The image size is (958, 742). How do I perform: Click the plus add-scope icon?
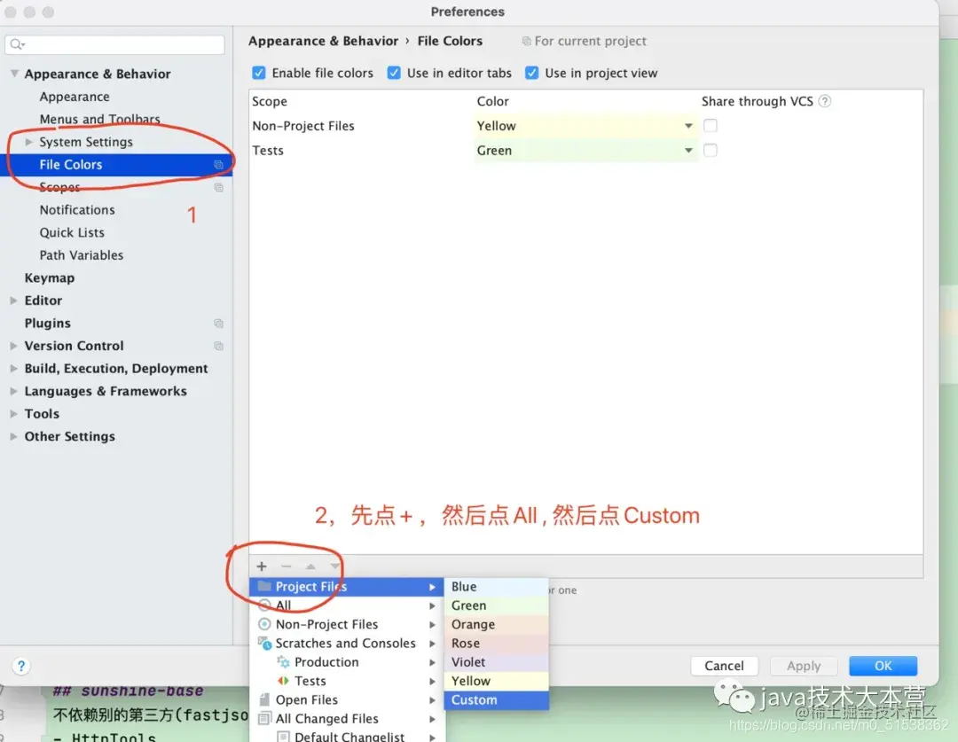[x=262, y=566]
